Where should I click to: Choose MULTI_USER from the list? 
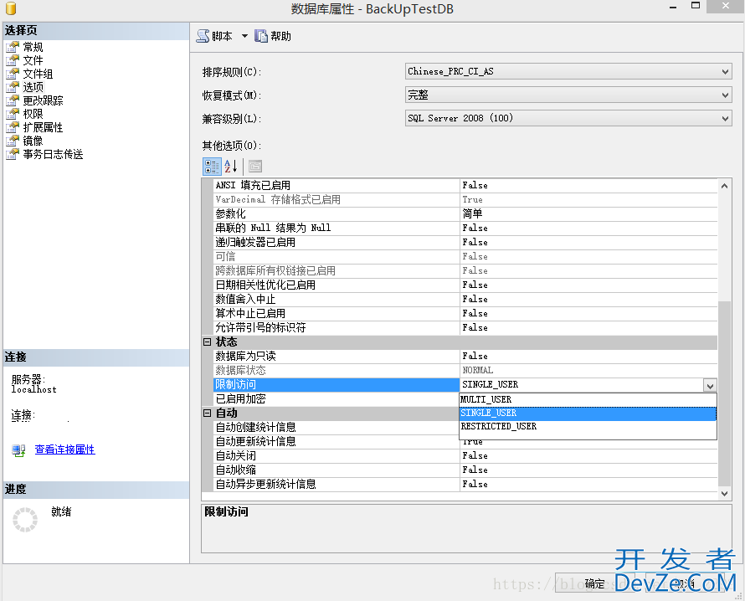coord(588,399)
